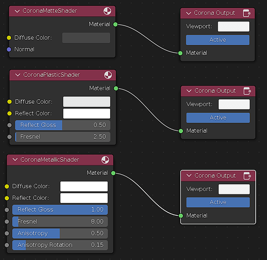267x260 pixels.
Task: Click Anisotropy Rotation 0.15 slider
Action: (60, 245)
